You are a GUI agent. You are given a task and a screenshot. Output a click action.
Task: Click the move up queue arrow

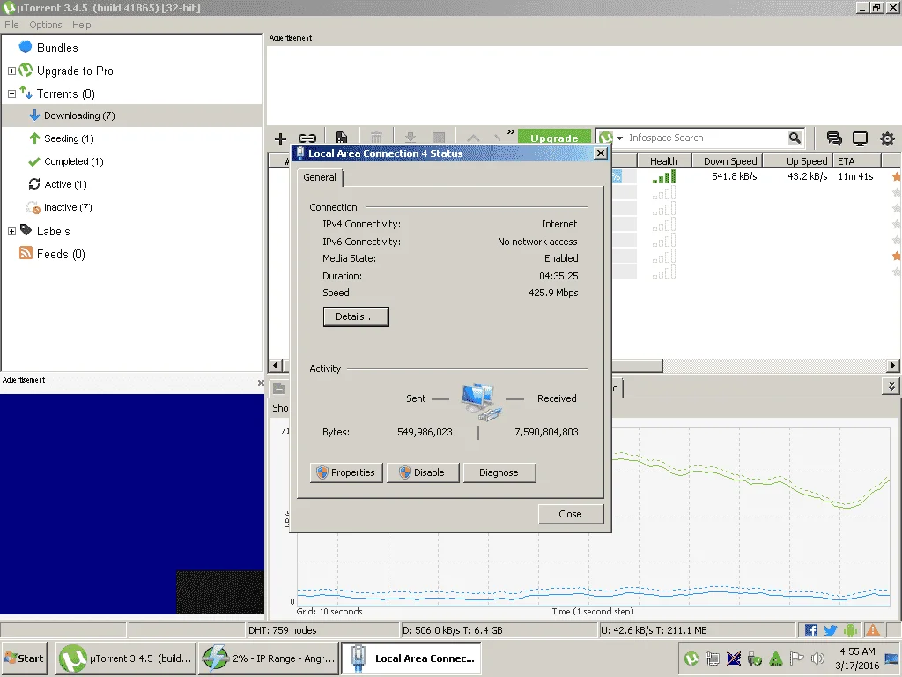tap(473, 137)
